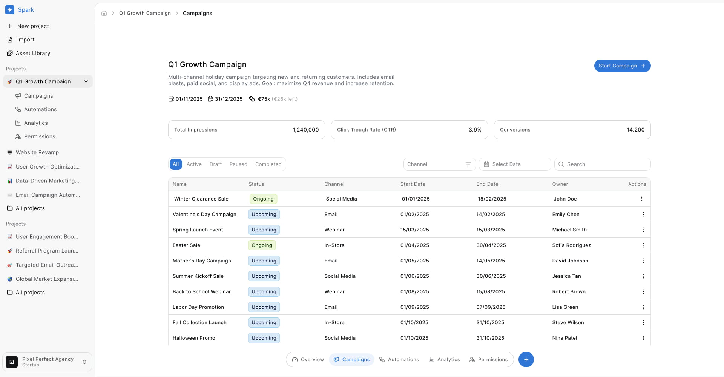Image resolution: width=724 pixels, height=377 pixels.
Task: Open Import in the sidebar
Action: pyautogui.click(x=21, y=40)
